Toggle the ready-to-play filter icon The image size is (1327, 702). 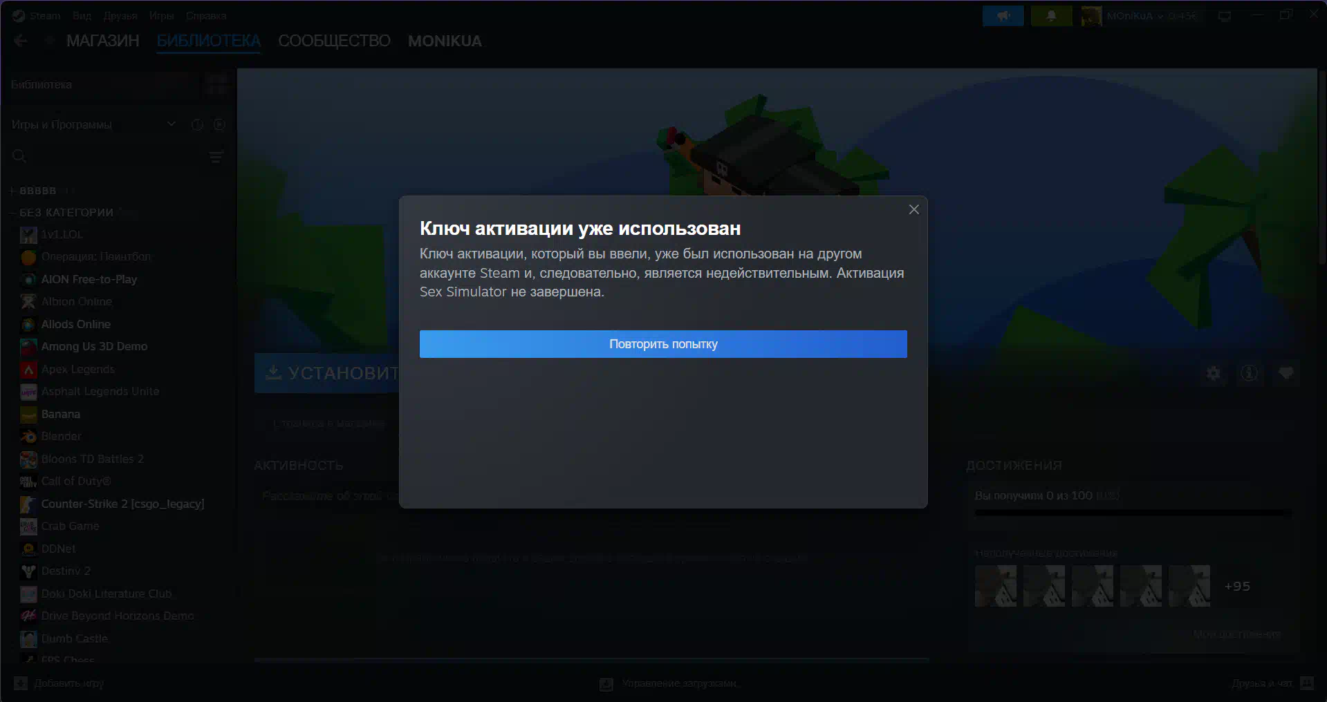(219, 124)
